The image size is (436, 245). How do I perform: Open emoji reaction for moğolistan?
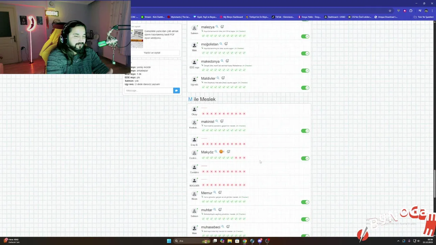point(226,44)
